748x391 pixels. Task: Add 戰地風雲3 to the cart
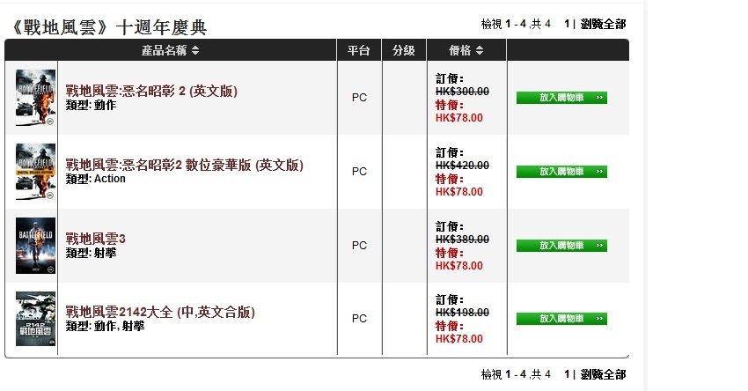(561, 246)
